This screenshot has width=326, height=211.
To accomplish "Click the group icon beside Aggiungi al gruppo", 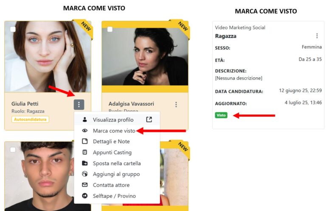I will 84,174.
